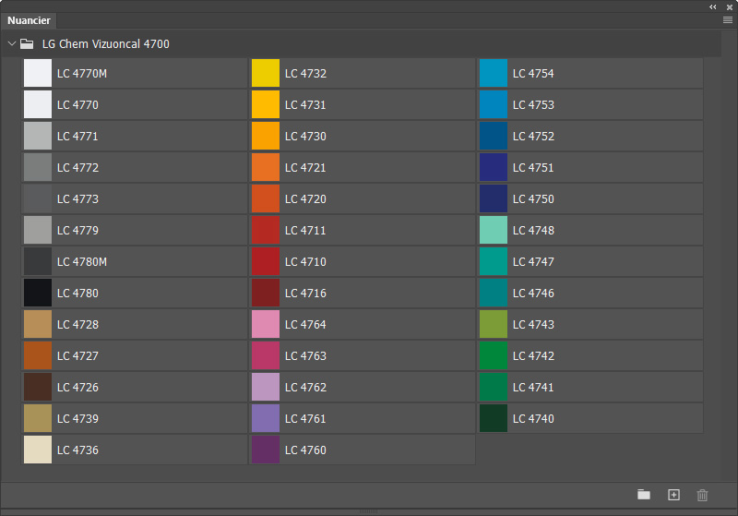Select the LC 4711 red swatch
Viewport: 738px width, 516px height.
coord(266,230)
